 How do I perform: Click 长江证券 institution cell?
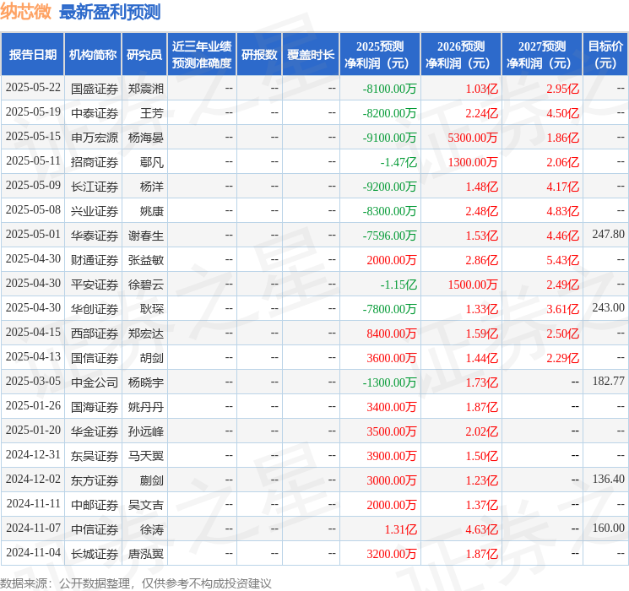pos(95,187)
